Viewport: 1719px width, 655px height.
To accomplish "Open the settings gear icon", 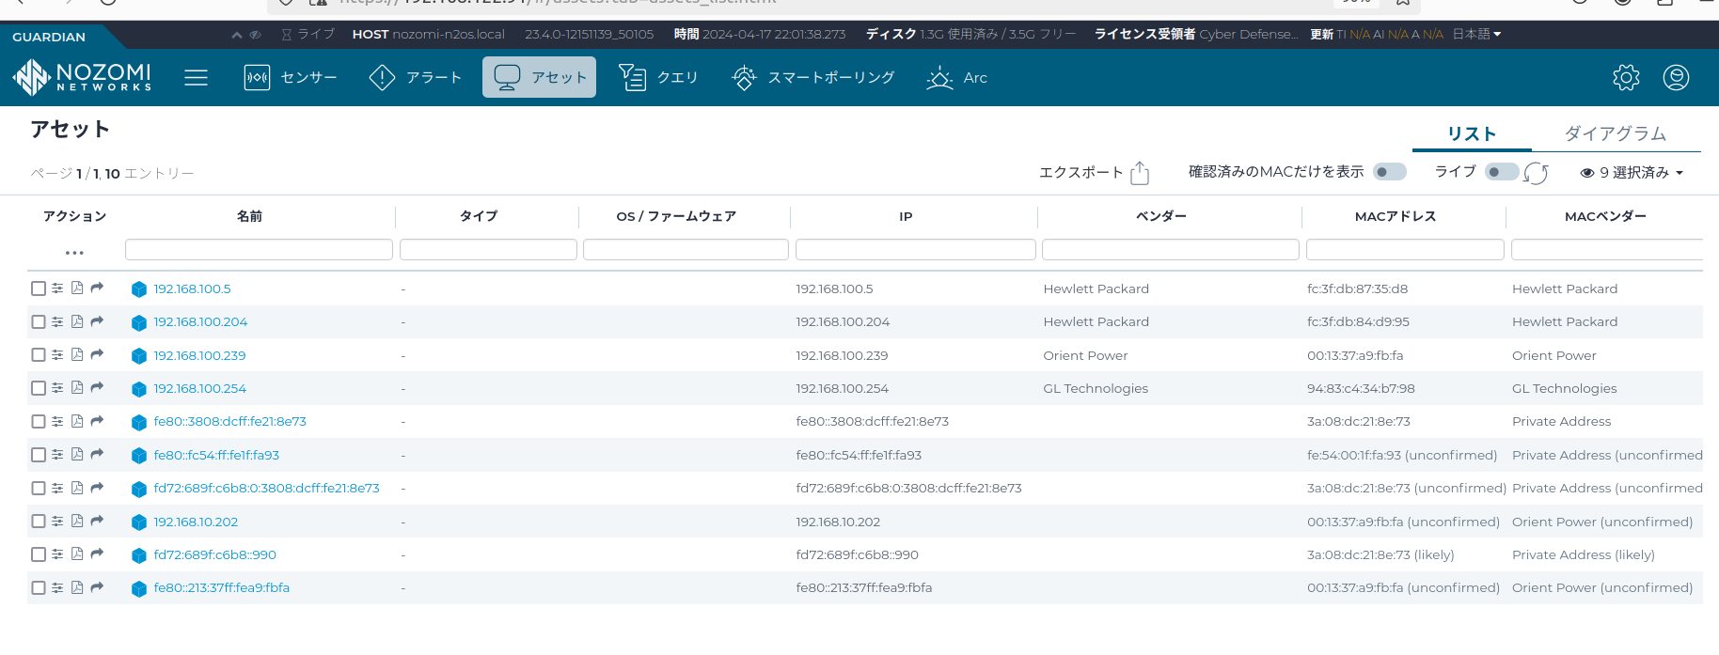I will pyautogui.click(x=1626, y=77).
